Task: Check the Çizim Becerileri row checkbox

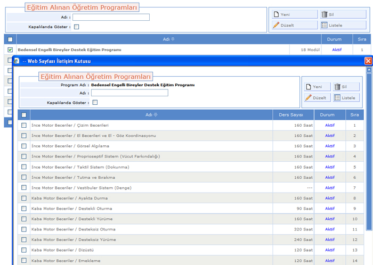Action: coord(23,125)
